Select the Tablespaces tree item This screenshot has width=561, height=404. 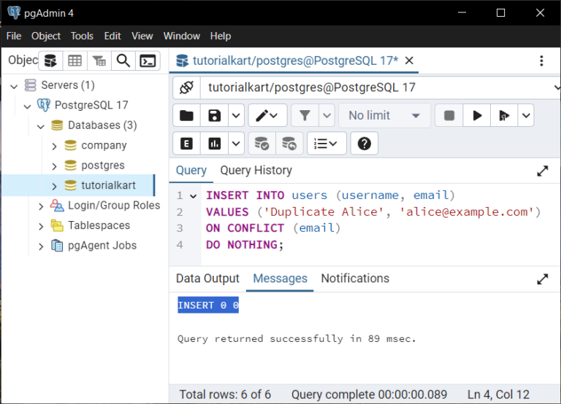click(99, 225)
